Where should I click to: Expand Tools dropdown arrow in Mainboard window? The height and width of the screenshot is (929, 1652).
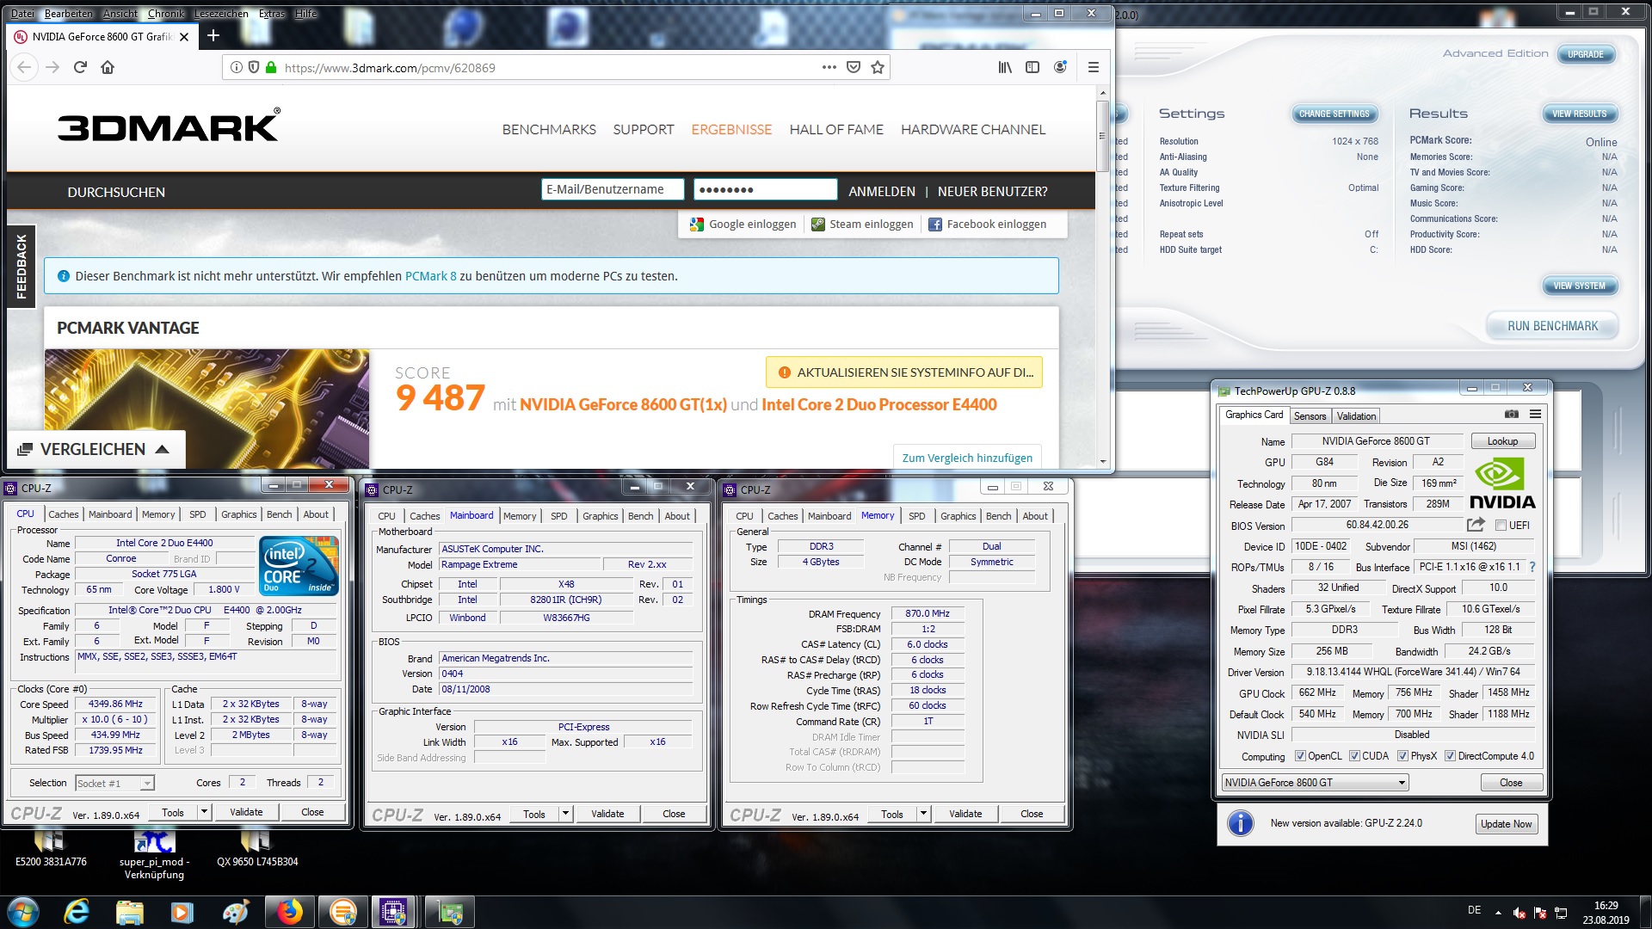coord(565,814)
